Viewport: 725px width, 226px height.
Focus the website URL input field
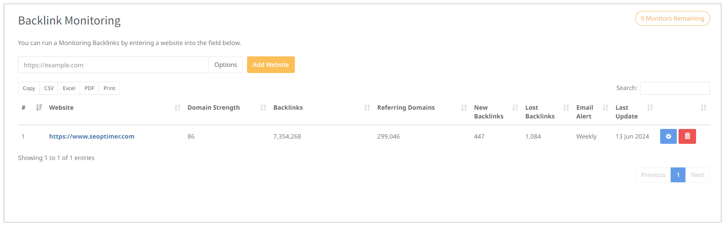coord(113,65)
